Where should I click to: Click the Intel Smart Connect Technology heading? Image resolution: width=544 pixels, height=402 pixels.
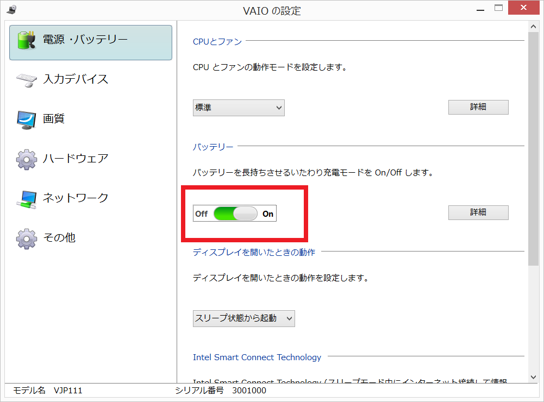tap(257, 357)
